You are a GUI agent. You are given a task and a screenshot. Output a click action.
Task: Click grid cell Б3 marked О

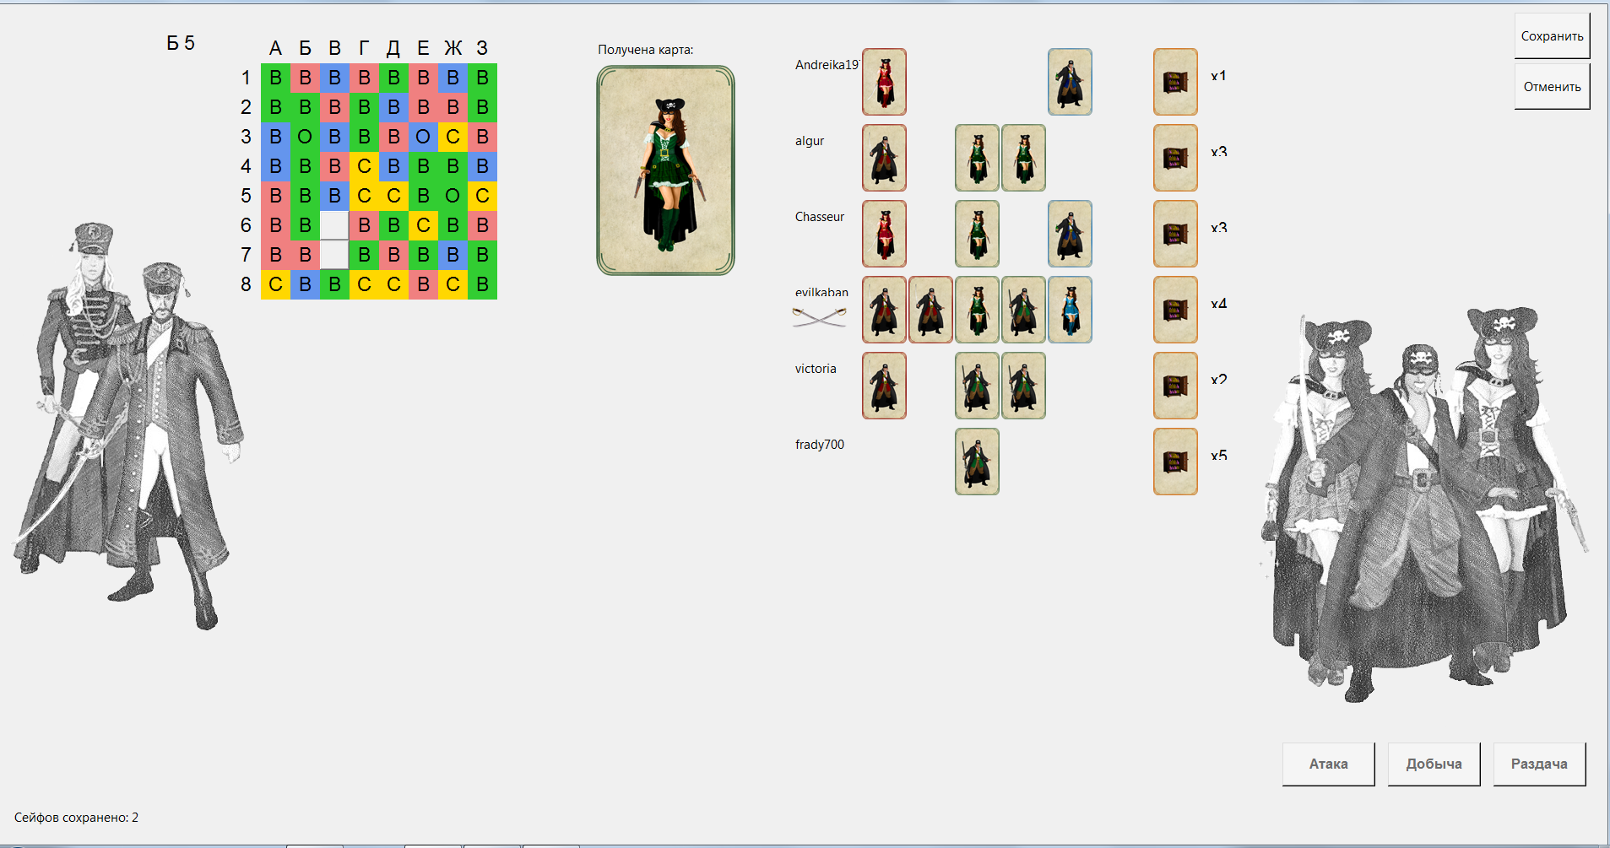pos(305,137)
